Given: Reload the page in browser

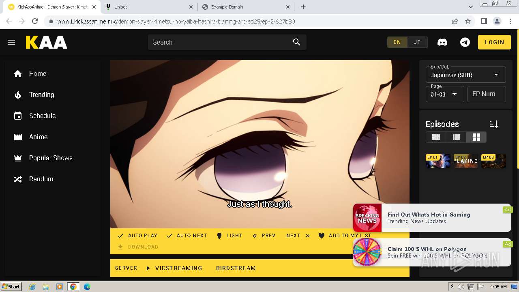Looking at the screenshot, I should pos(35,21).
